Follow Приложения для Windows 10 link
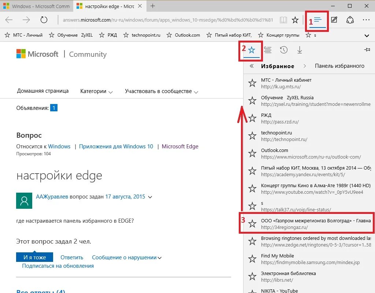This screenshot has height=293, width=375. pos(116,146)
